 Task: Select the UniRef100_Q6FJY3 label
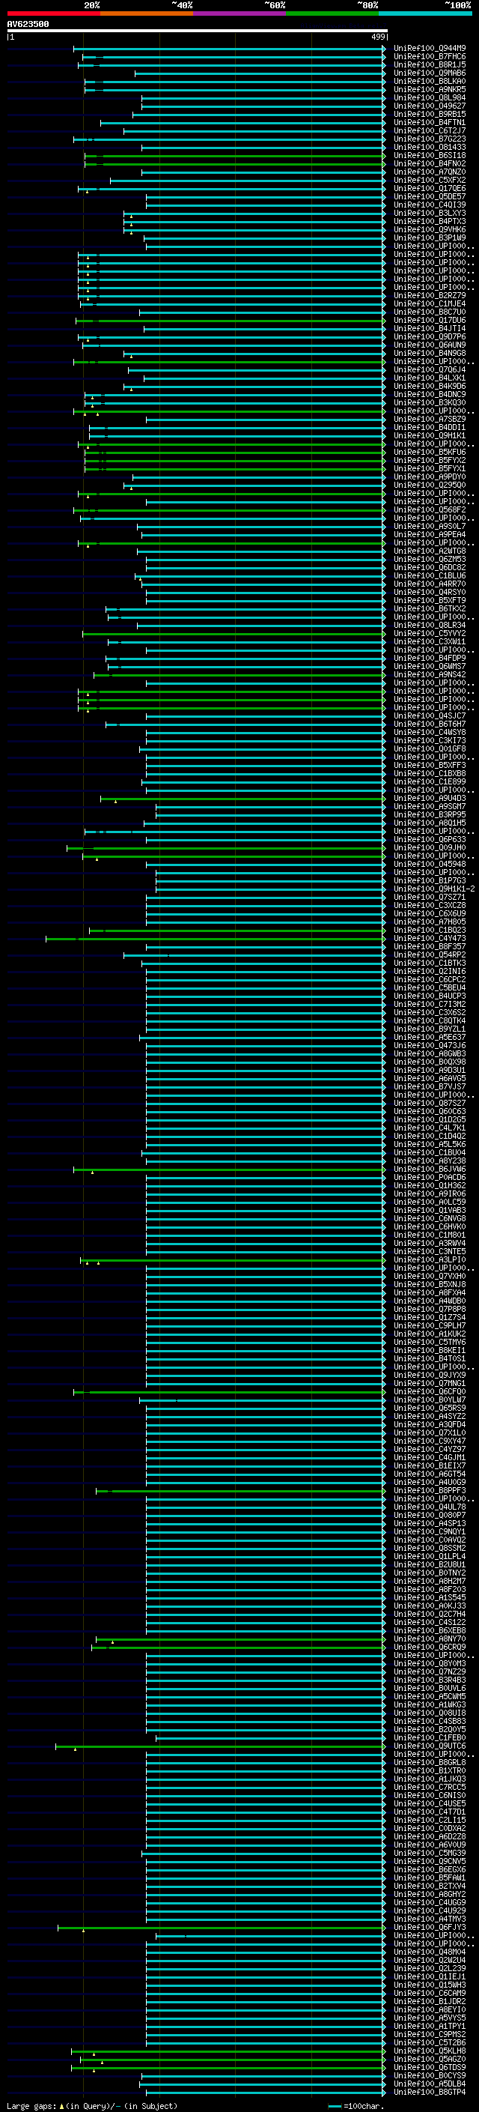(430, 1927)
